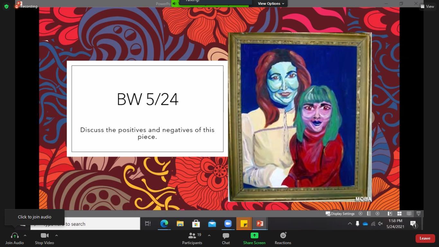The height and width of the screenshot is (247, 439).
Task: Open the Zoom Chat panel
Action: coord(226,238)
